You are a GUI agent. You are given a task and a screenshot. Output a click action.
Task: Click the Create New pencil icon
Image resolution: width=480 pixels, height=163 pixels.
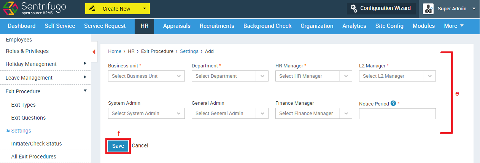click(x=93, y=8)
